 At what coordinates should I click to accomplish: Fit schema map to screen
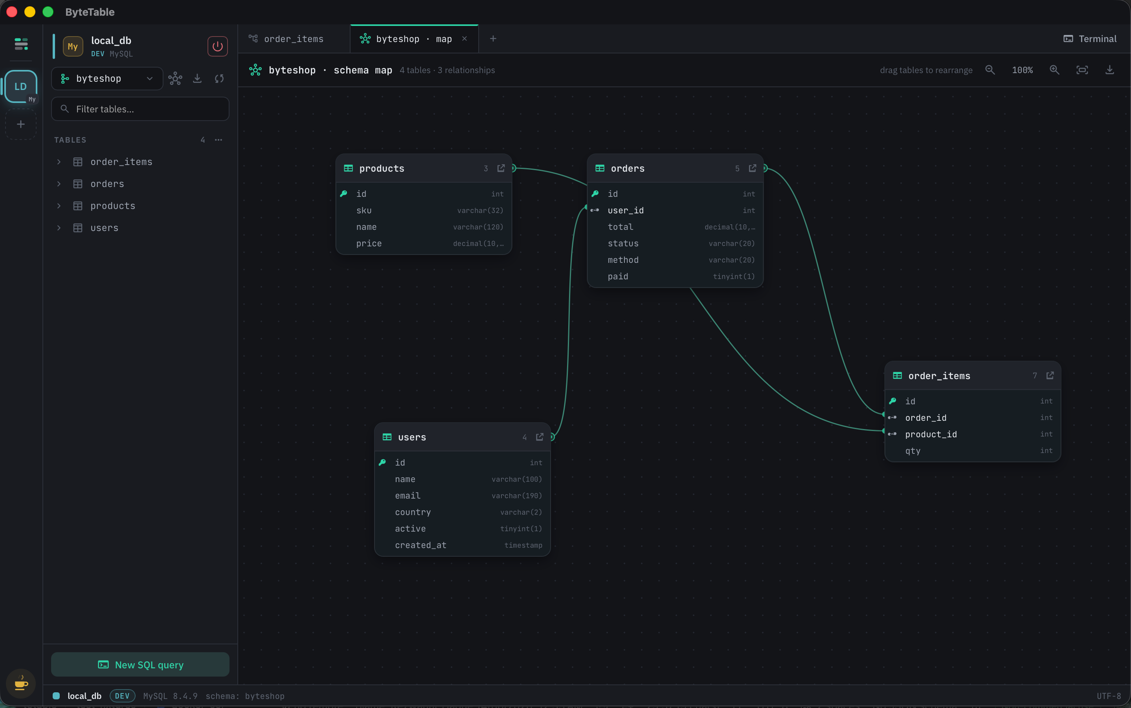pyautogui.click(x=1082, y=70)
